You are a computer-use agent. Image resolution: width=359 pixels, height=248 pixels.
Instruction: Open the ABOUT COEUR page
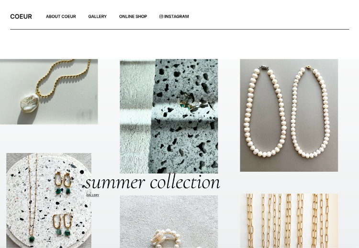click(x=61, y=16)
